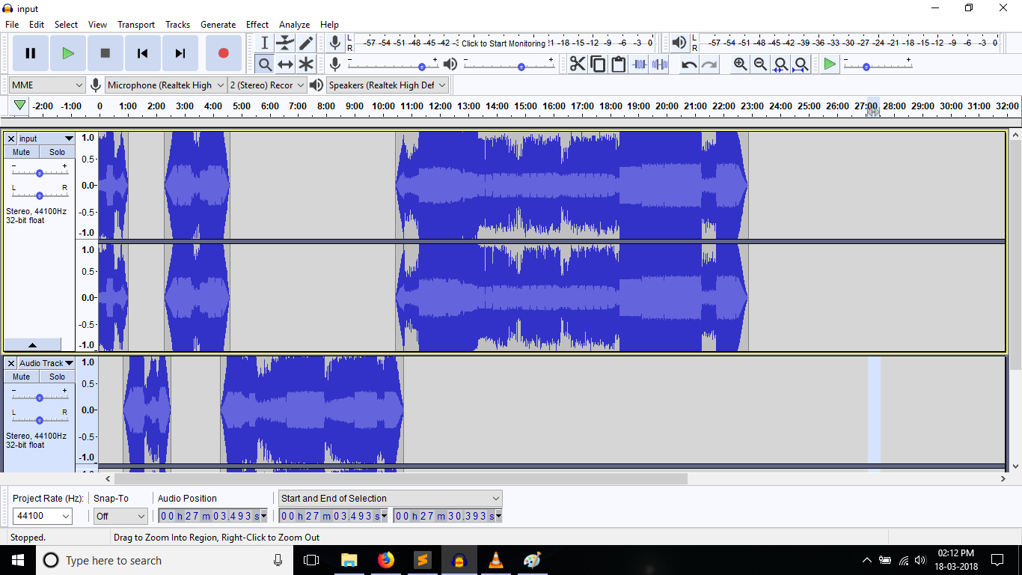Select the Envelope tool
Viewport: 1022px width, 575px height.
pyautogui.click(x=285, y=43)
